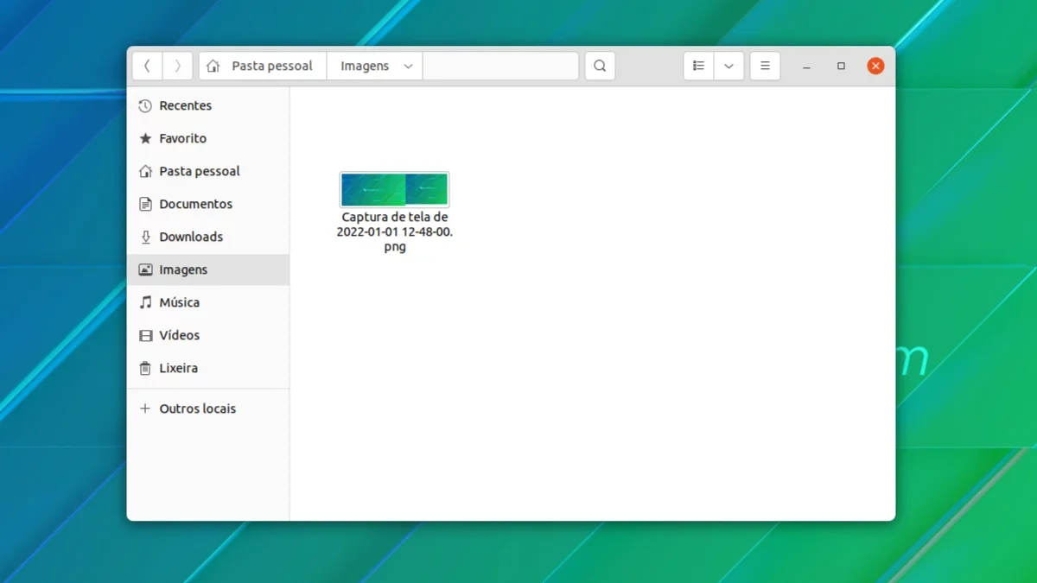The height and width of the screenshot is (583, 1037).
Task: Go back with the left arrow button
Action: (x=147, y=66)
